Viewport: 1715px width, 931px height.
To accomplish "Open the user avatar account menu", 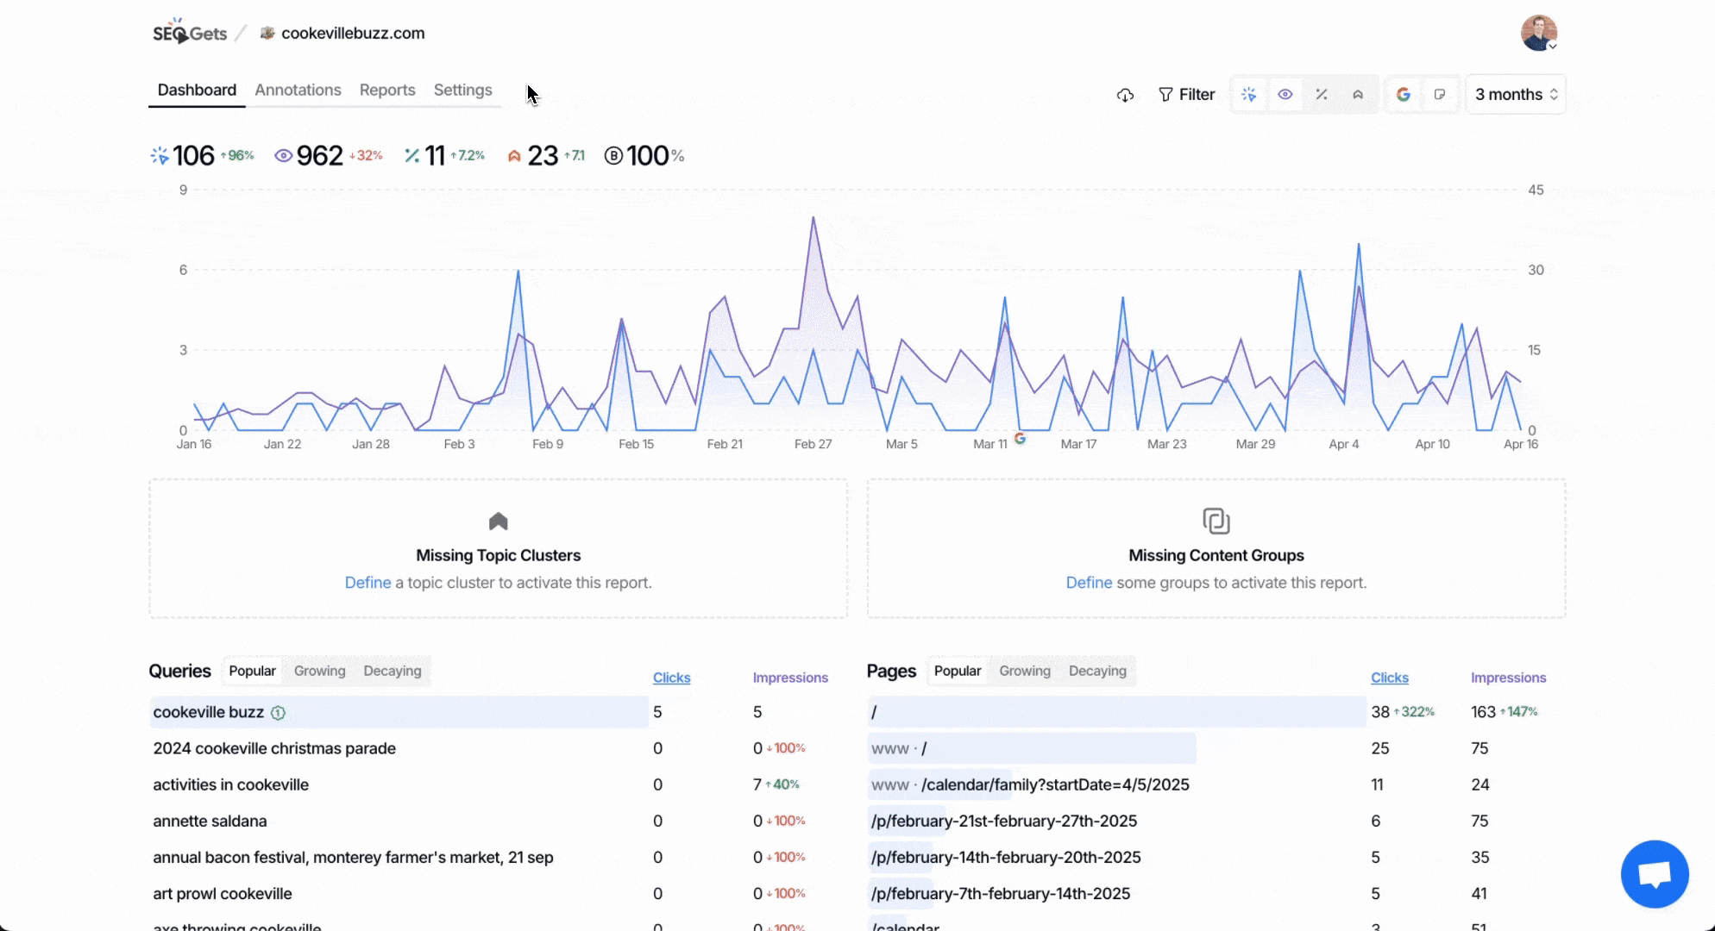I will click(1538, 34).
